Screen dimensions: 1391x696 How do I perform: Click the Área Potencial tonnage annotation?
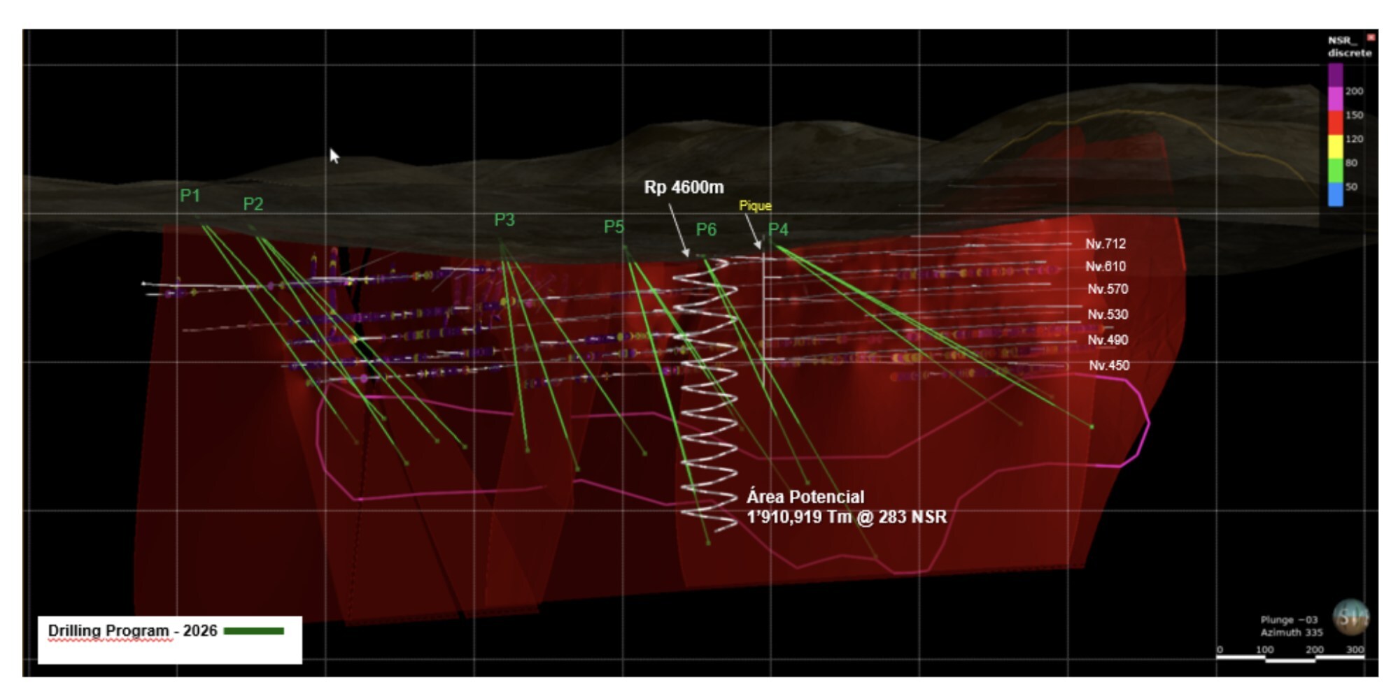(x=846, y=507)
